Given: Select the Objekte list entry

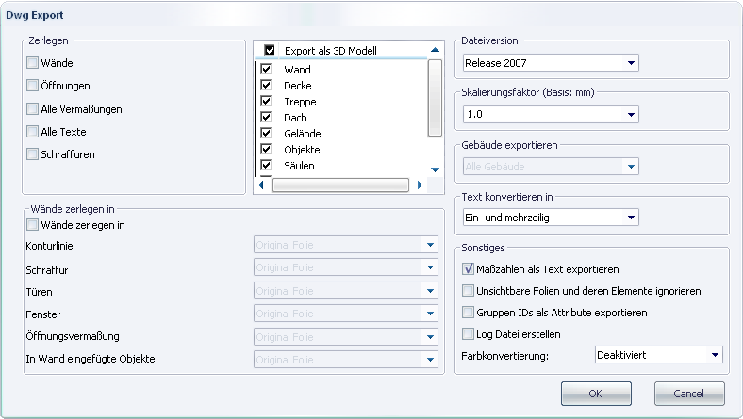Looking at the screenshot, I should (x=302, y=150).
